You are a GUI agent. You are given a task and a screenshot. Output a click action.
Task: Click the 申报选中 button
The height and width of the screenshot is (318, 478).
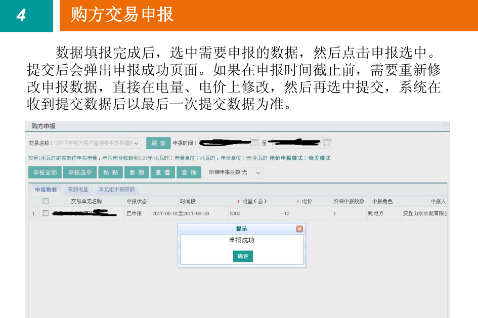80,173
